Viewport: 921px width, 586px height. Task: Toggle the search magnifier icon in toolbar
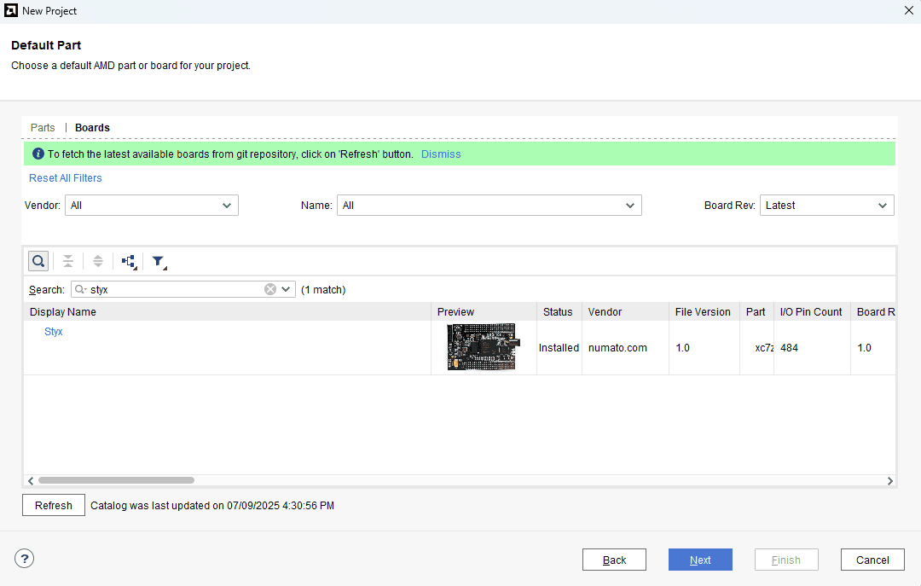click(38, 261)
